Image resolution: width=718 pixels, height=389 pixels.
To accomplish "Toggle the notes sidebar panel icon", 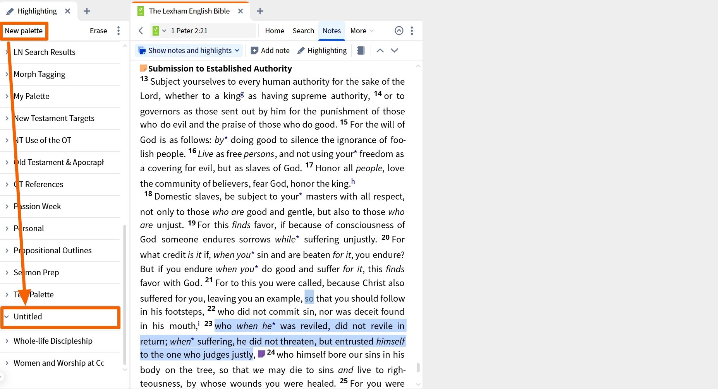I will pos(361,51).
